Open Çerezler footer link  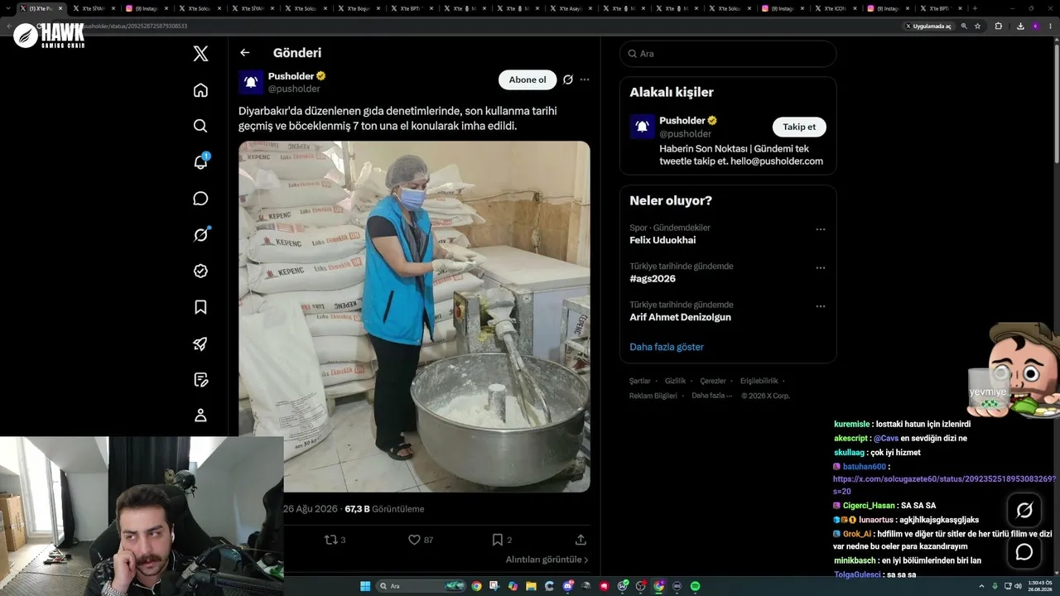[x=713, y=381]
